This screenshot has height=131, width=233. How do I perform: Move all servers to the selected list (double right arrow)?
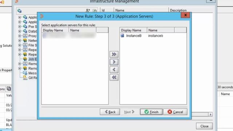click(x=114, y=54)
